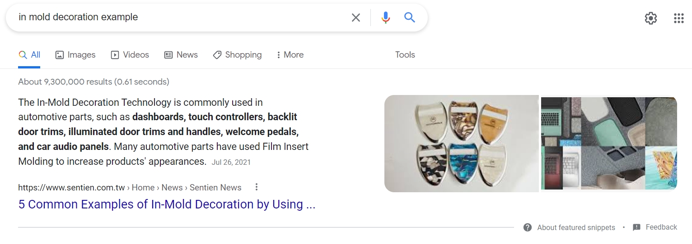
Task: Start voice search with the microphone icon
Action: 385,18
